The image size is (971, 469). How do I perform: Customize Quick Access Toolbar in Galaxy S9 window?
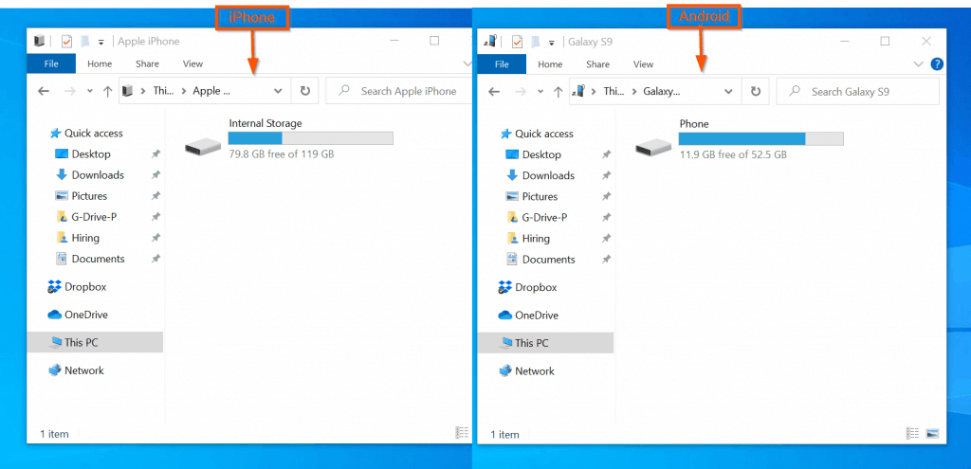[551, 42]
